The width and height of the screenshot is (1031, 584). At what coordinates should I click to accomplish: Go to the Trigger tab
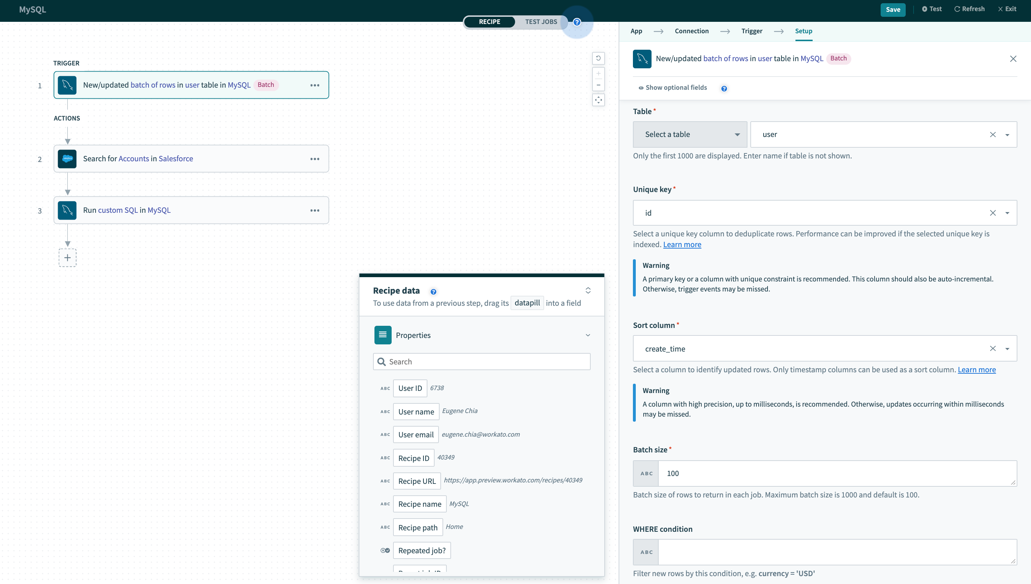click(x=751, y=31)
